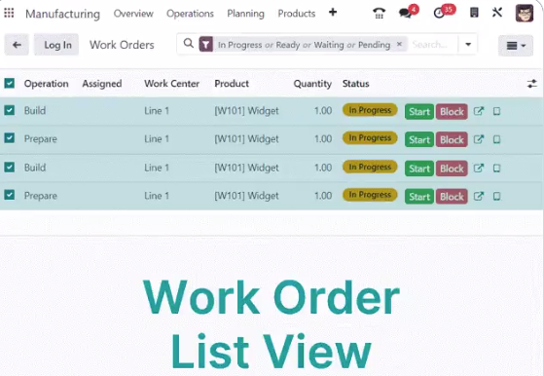Screen dimensions: 544x376
Task: Open external link in second Build row
Action: click(479, 169)
